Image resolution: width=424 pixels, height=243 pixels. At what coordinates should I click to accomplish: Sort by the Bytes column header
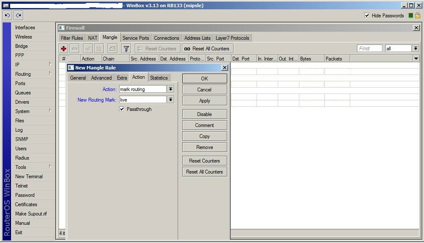(312, 58)
